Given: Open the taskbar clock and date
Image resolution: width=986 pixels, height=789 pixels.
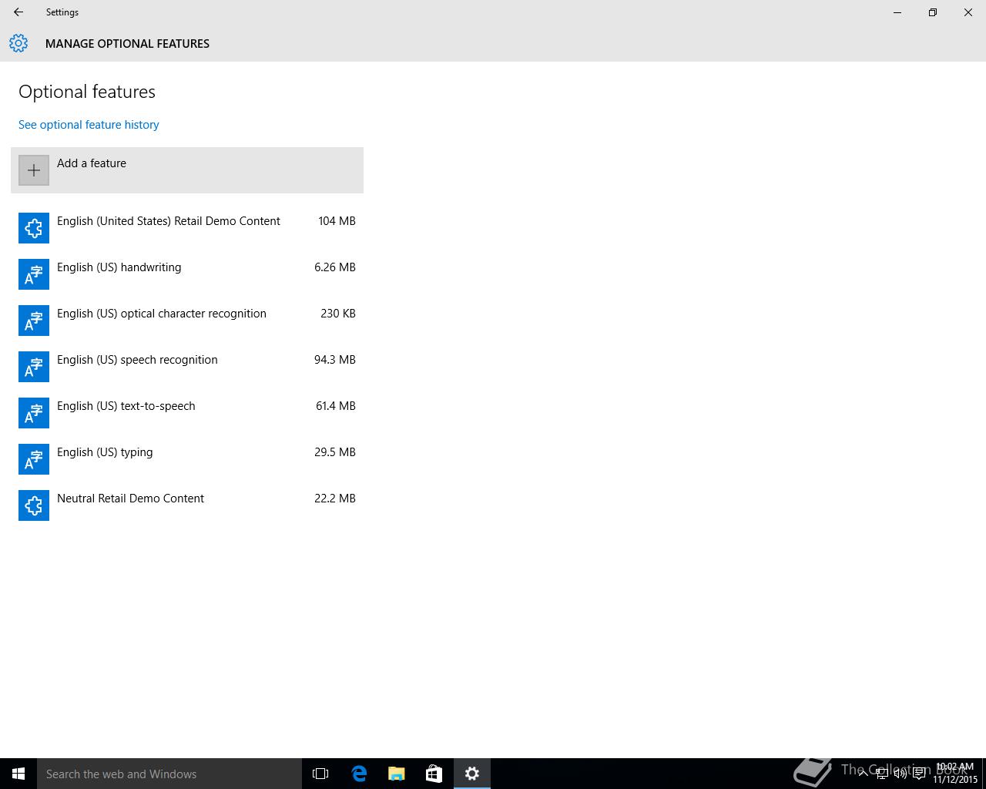Looking at the screenshot, I should click(x=955, y=774).
